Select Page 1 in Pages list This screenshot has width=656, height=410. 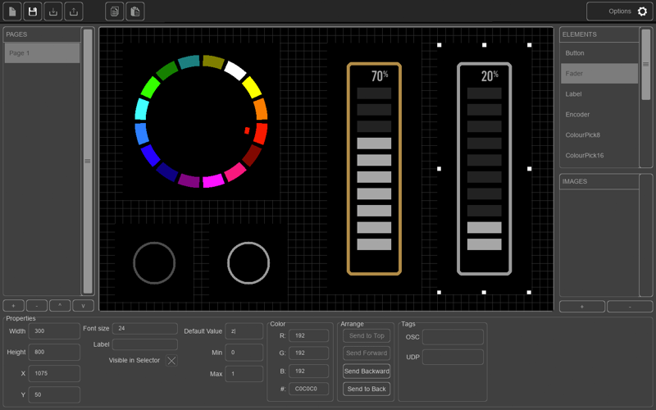point(42,53)
